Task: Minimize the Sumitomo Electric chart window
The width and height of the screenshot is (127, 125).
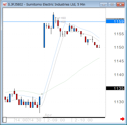Action: [104, 5]
